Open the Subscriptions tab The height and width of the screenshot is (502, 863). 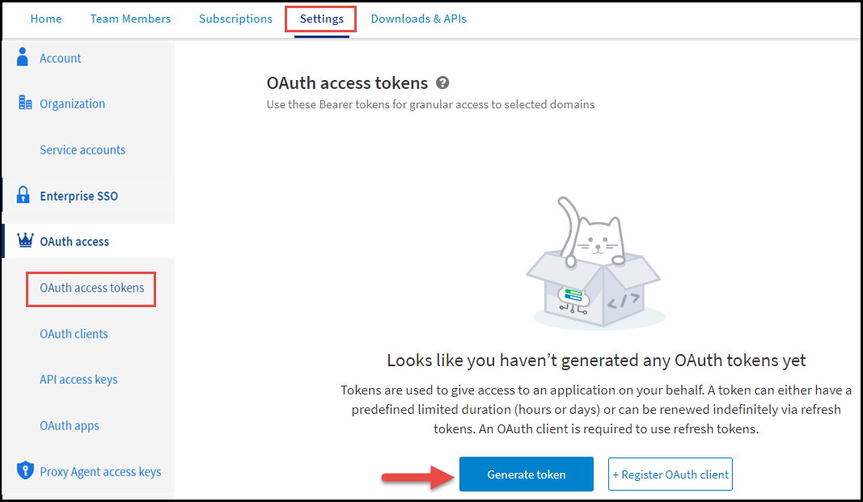tap(235, 18)
